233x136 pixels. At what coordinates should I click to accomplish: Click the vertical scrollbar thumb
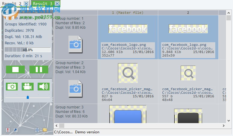coord(228,18)
